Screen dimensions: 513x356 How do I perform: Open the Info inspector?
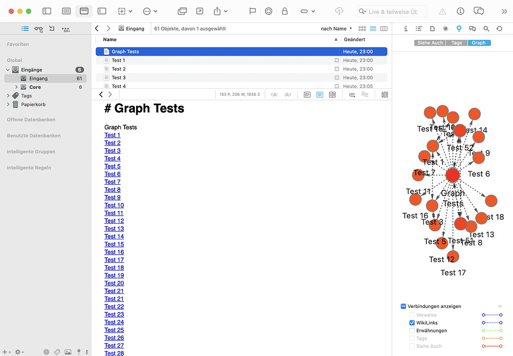click(x=406, y=29)
